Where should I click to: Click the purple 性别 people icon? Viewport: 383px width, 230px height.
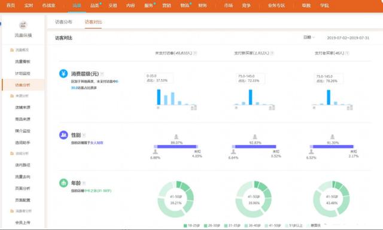[x=63, y=135]
